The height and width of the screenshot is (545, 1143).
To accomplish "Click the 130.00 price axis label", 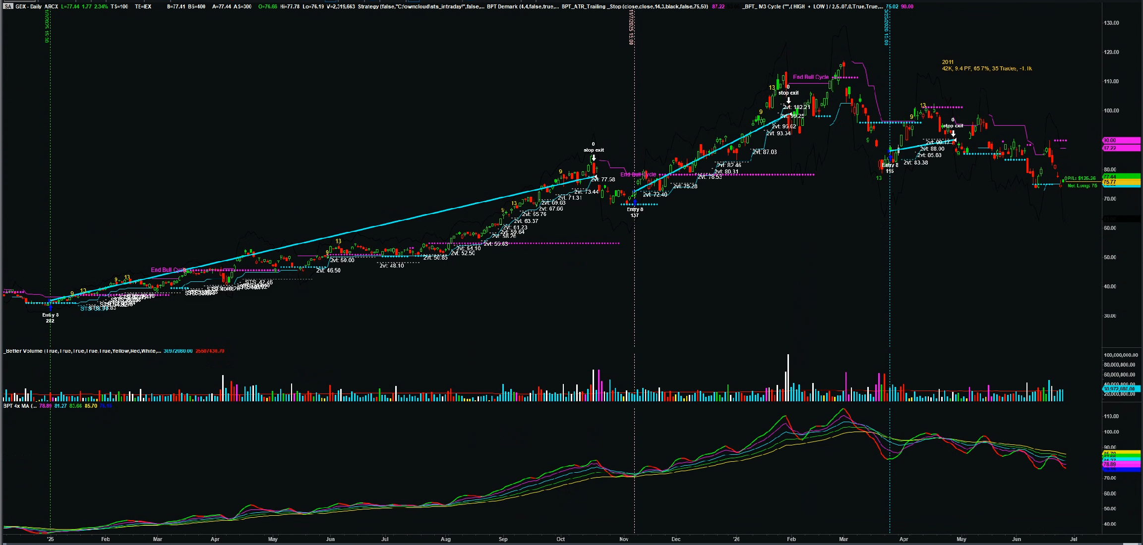I will coord(1111,23).
